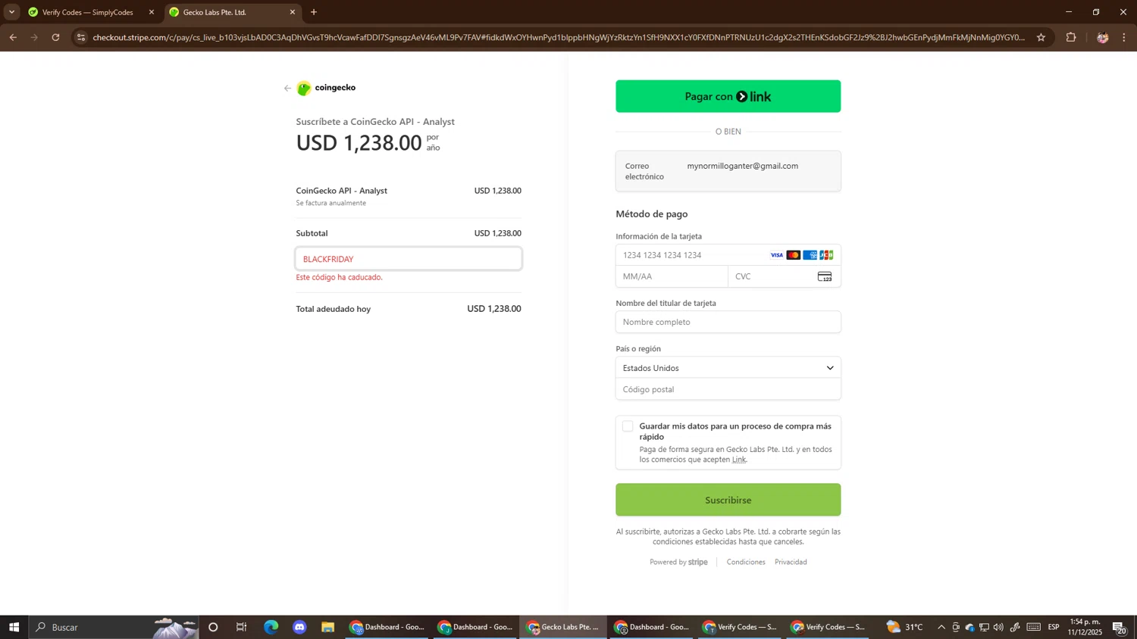Bookmark this page with the star icon

click(1041, 37)
